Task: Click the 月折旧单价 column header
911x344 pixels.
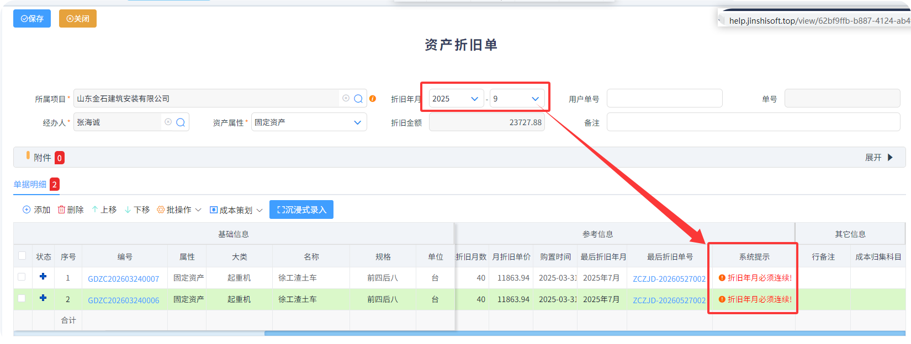Action: [x=511, y=257]
